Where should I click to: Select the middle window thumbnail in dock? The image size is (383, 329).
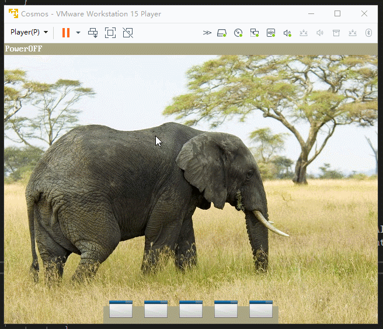point(191,309)
